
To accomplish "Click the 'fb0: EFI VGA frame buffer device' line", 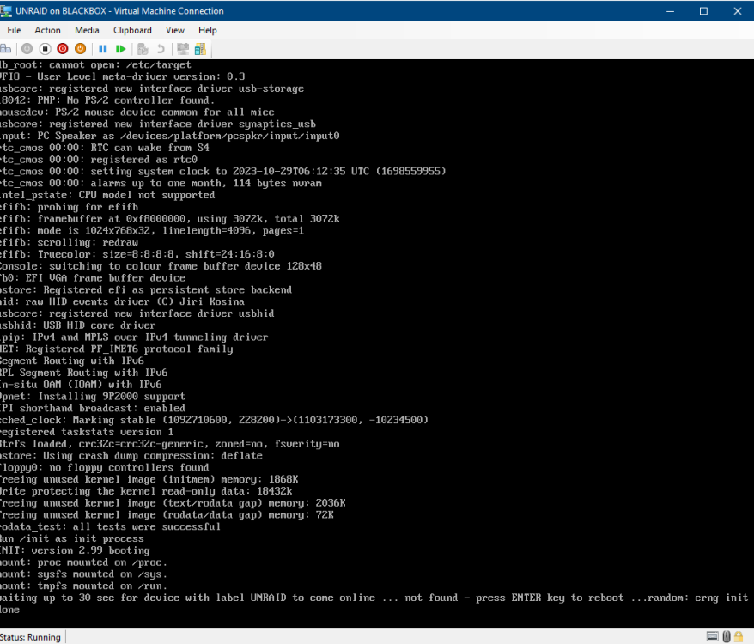I will point(93,278).
